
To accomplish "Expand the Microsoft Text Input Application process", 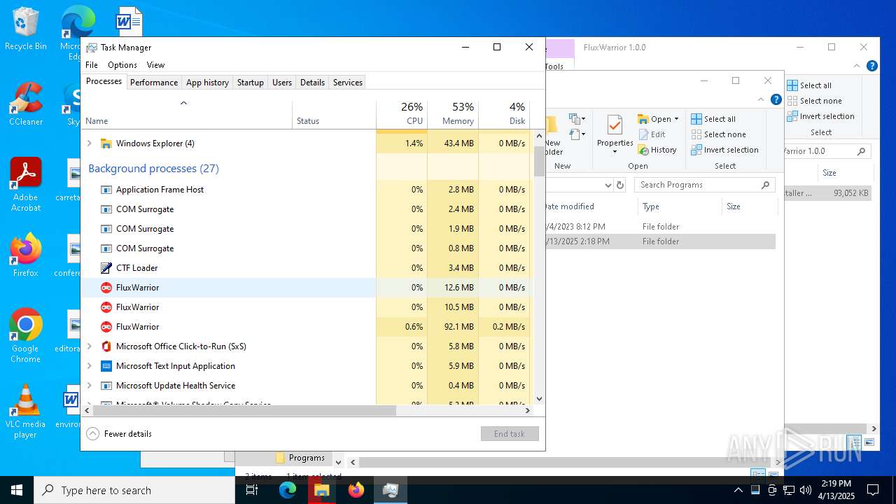I will [x=89, y=366].
